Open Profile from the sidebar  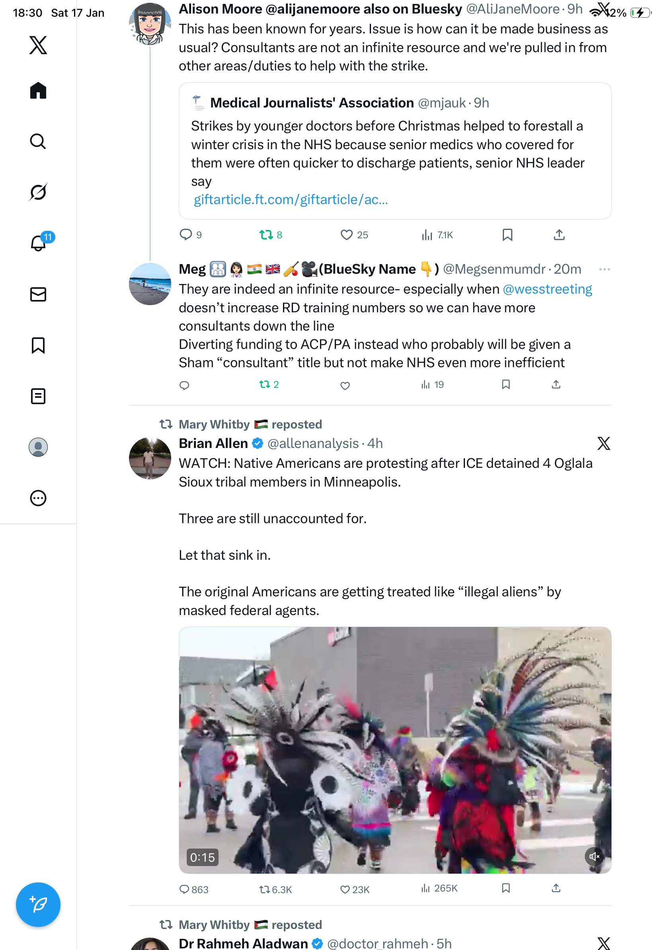tap(38, 447)
